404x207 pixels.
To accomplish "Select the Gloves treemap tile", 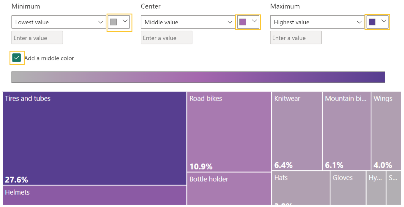I will pyautogui.click(x=348, y=188).
